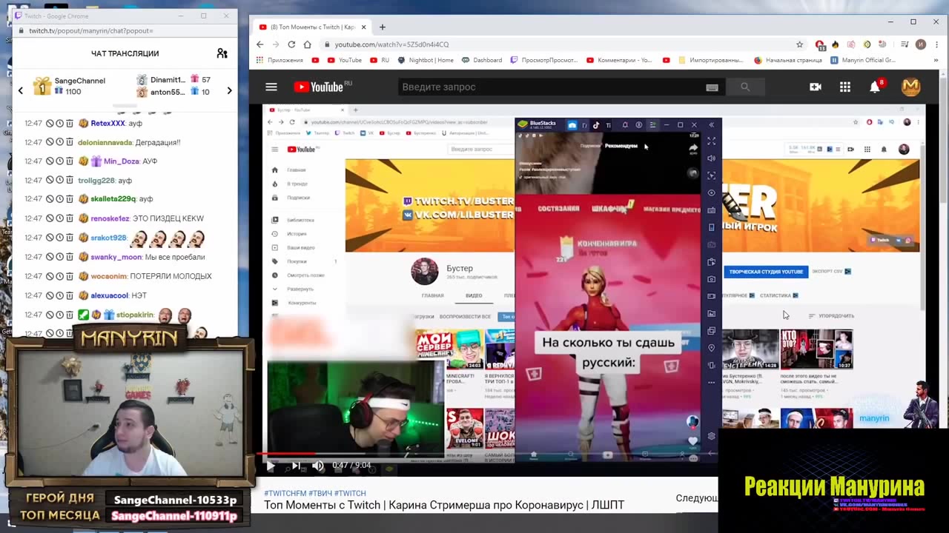Open the new tab plus button

[383, 27]
